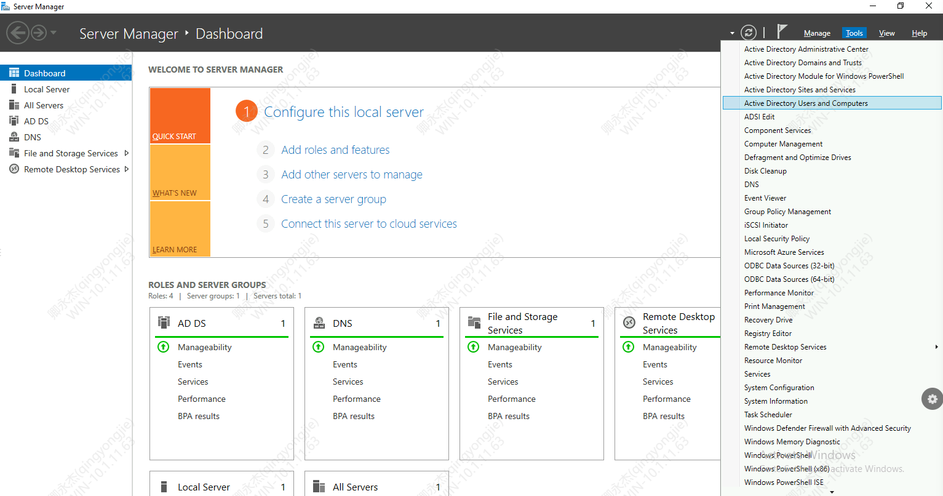The height and width of the screenshot is (496, 943).
Task: Click the Tools menu scroll-down arrow
Action: click(832, 492)
